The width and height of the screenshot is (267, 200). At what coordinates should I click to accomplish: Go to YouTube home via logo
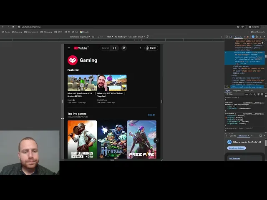click(81, 48)
